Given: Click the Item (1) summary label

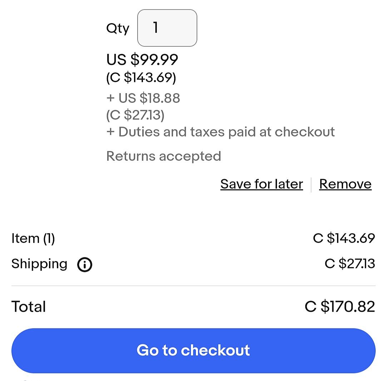Looking at the screenshot, I should click(33, 238).
